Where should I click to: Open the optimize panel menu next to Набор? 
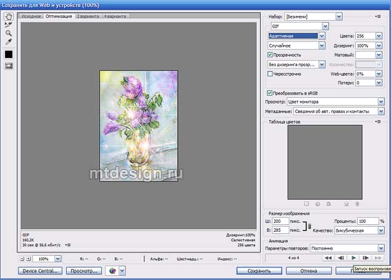378,17
